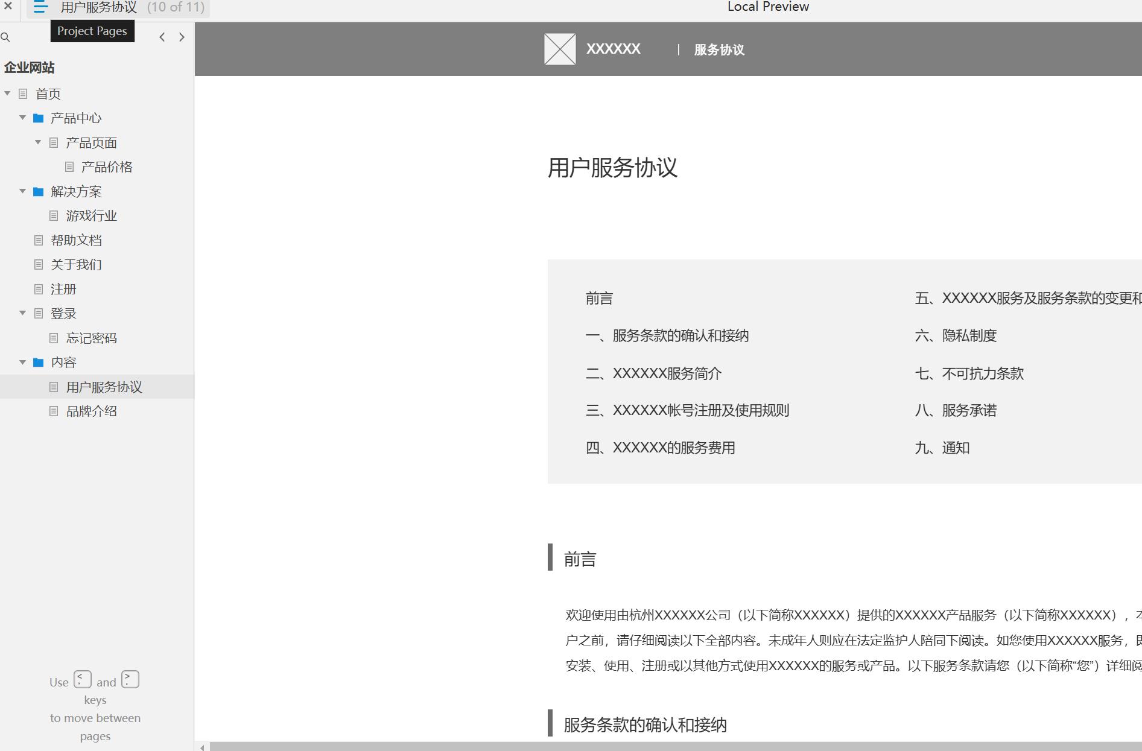Open the 首页 page
This screenshot has width=1142, height=751.
click(x=48, y=94)
